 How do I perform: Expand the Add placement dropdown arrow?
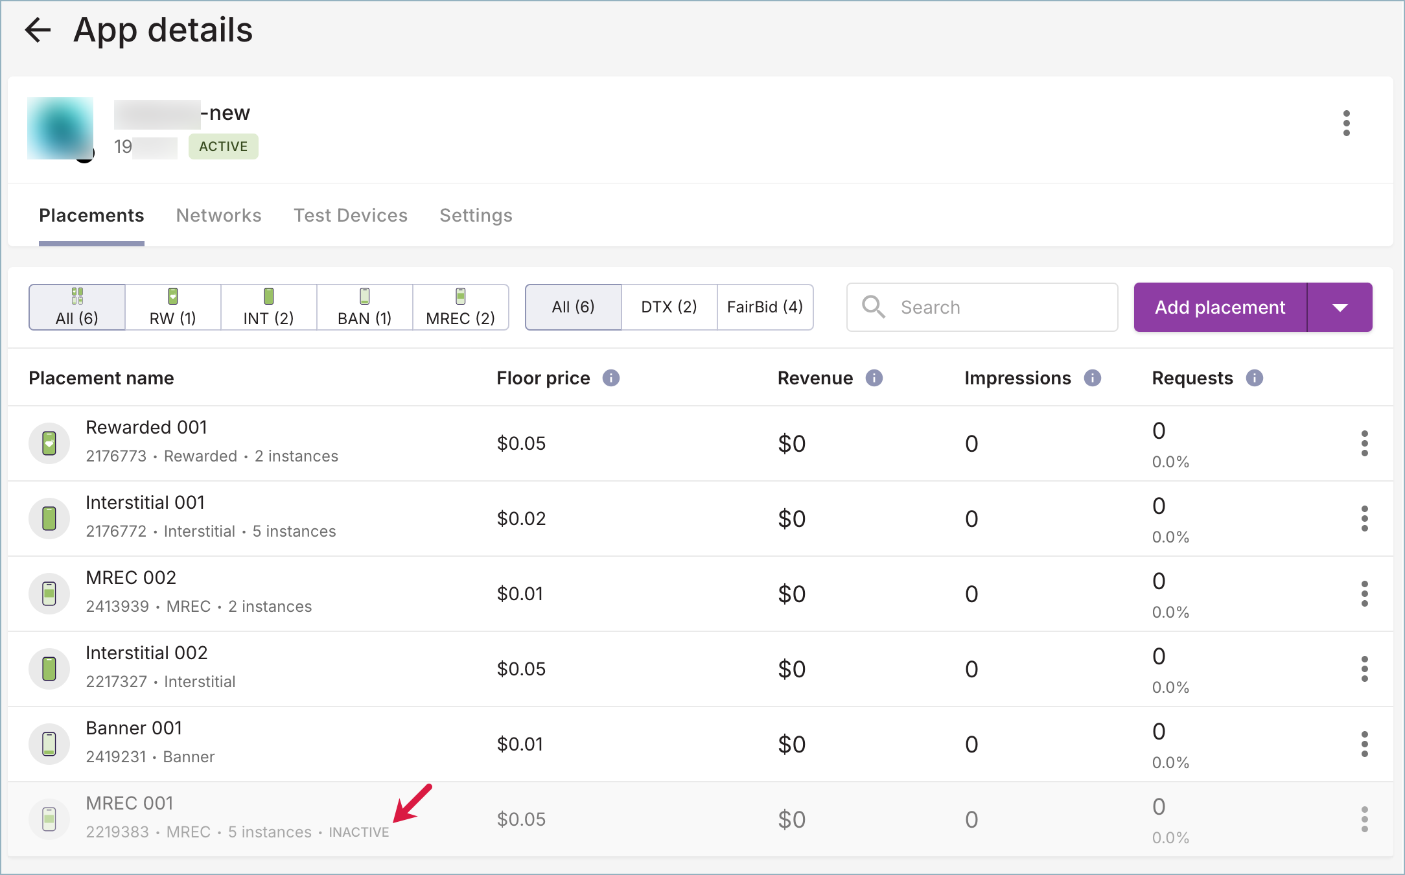coord(1340,307)
